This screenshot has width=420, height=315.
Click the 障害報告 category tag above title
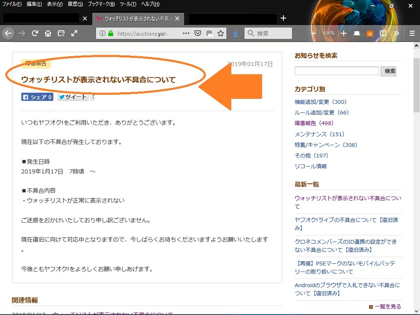tap(36, 64)
